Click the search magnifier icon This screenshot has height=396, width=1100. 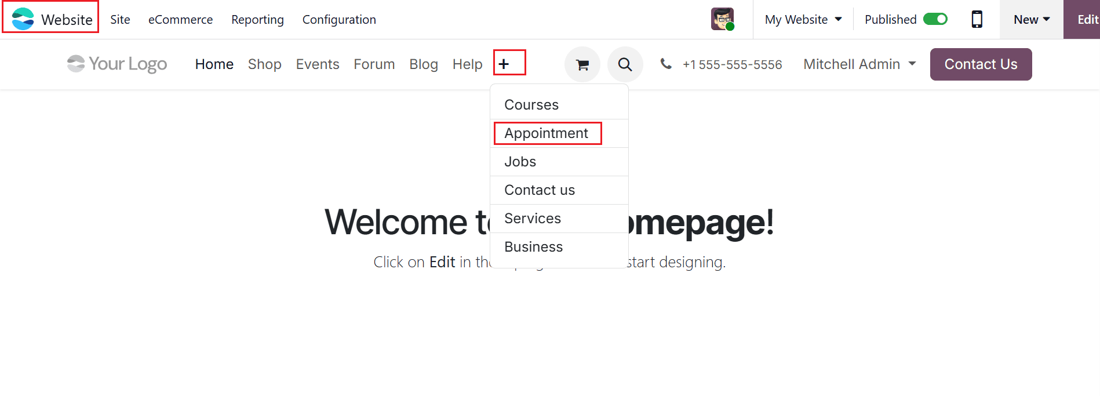625,64
